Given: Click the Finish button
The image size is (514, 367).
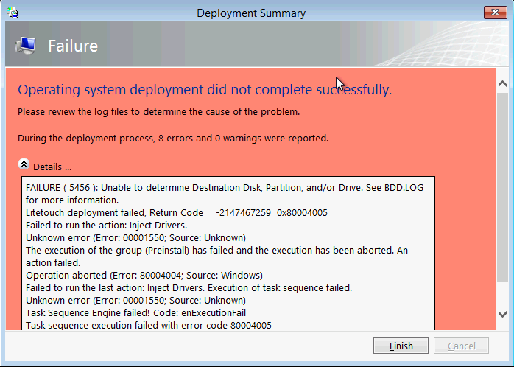Looking at the screenshot, I should (401, 346).
